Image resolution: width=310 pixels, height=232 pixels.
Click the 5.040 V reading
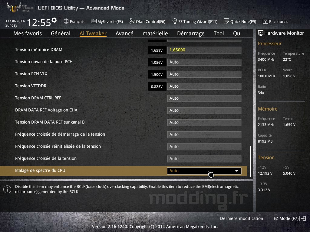pyautogui.click(x=289, y=173)
